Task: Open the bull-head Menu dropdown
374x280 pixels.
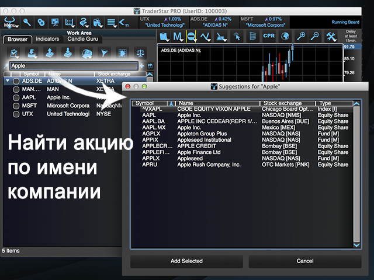Action: (11, 22)
